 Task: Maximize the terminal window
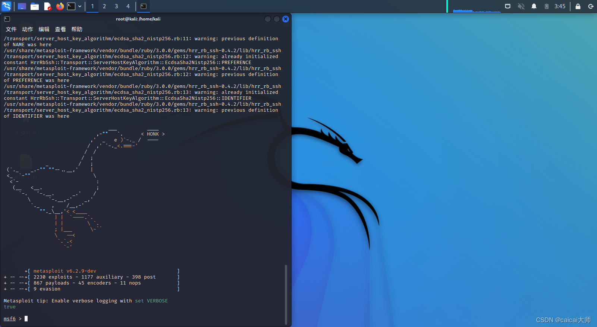[x=277, y=19]
